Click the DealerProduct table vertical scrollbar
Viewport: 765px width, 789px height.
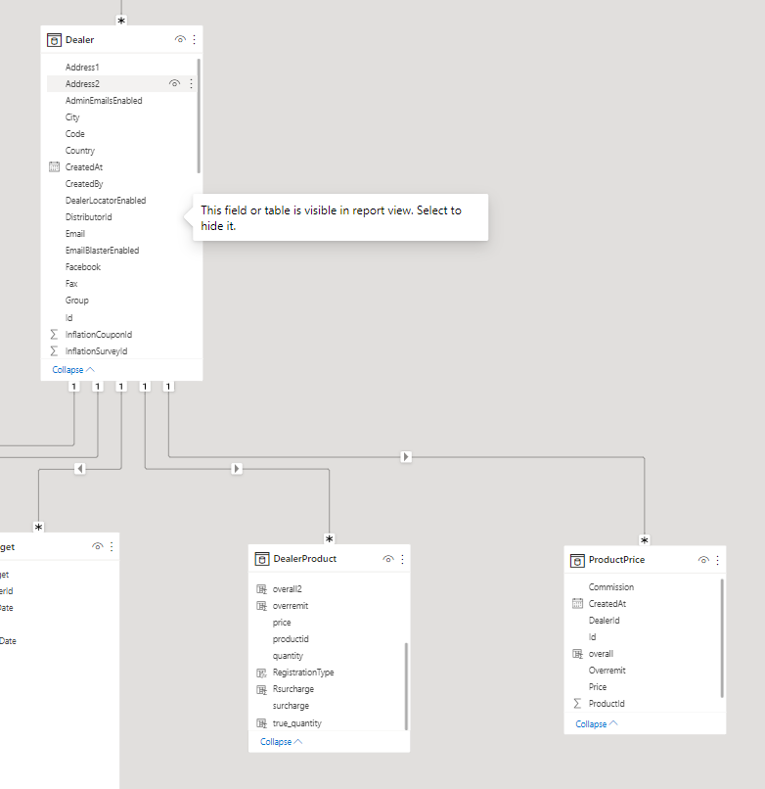(406, 686)
